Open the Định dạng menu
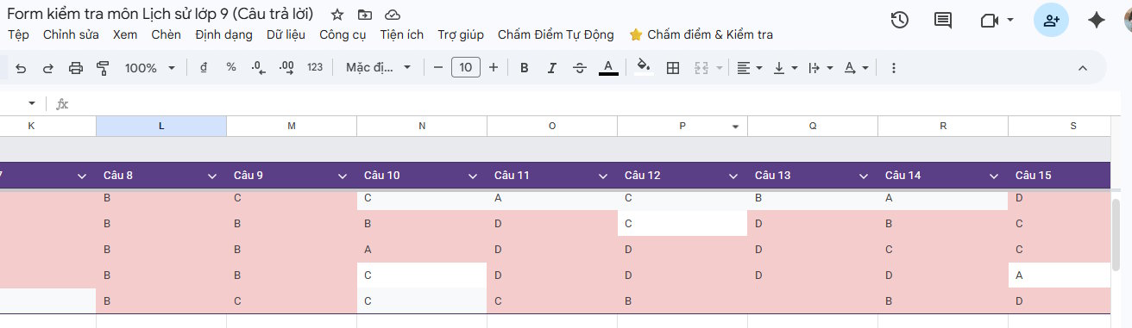Image resolution: width=1132 pixels, height=328 pixels. [x=223, y=34]
